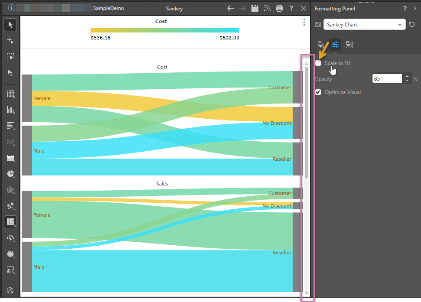Click the scrollbar down arrow

307,293
